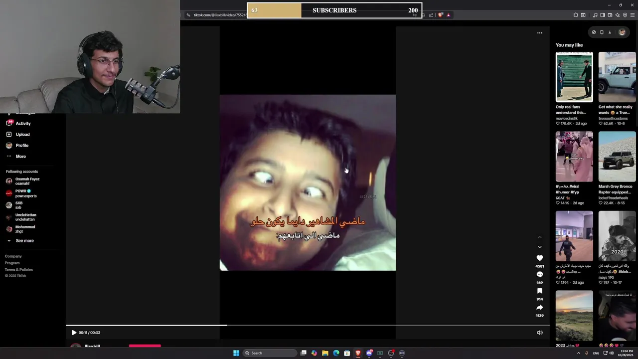
Task: Click Brave Rewards triangle icon
Action: [448, 15]
